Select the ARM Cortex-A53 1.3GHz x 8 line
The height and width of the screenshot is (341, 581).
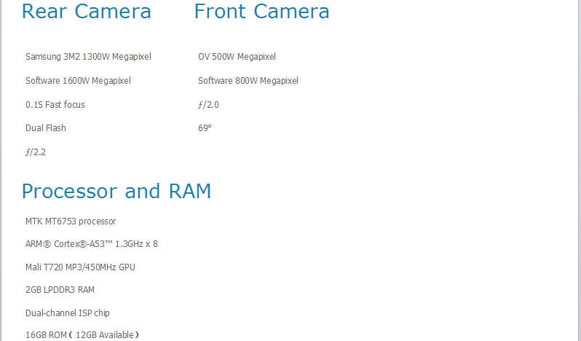point(92,244)
